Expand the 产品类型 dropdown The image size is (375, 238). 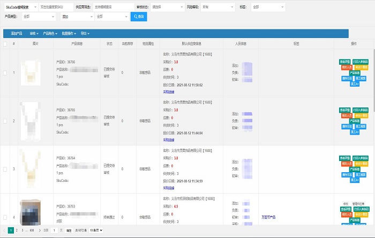pos(39,17)
